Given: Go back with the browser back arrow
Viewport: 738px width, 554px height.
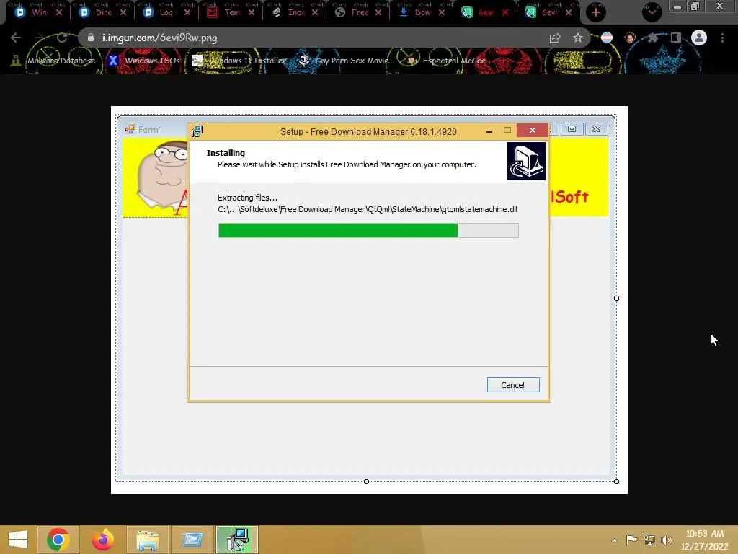Looking at the screenshot, I should click(x=16, y=38).
